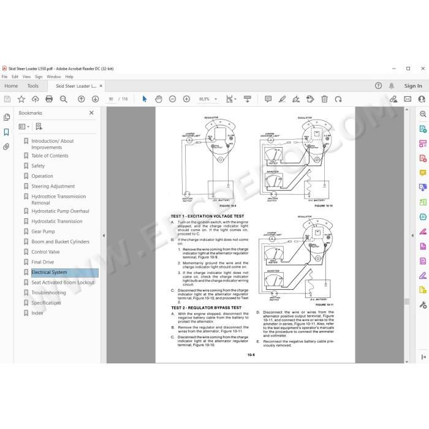Screen dimensions: 429x429
Task: Click the upload to cloud icon
Action: click(36, 99)
